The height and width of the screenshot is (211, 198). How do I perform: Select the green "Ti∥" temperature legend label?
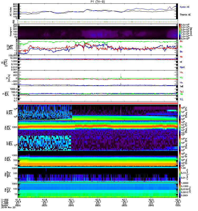[181, 94]
